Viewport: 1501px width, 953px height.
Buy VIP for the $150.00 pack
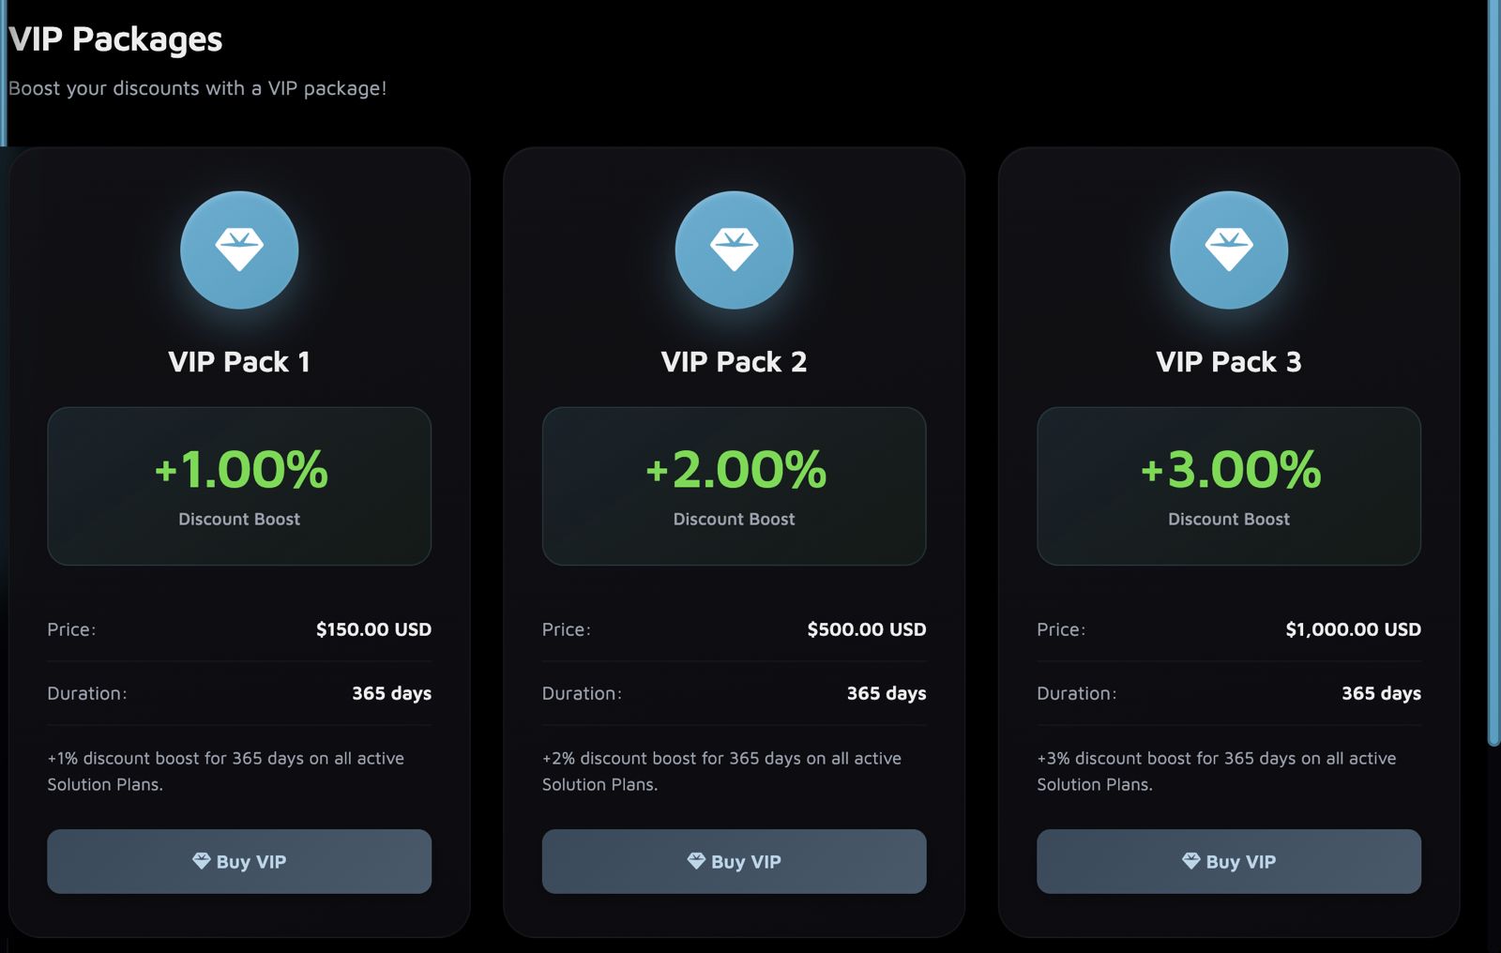click(x=239, y=861)
